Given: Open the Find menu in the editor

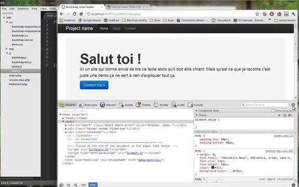Looking at the screenshot, I should pyautogui.click(x=34, y=9).
